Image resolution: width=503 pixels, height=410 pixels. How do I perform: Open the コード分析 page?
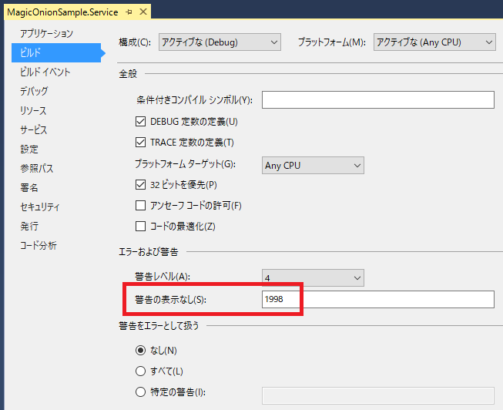[x=39, y=246]
